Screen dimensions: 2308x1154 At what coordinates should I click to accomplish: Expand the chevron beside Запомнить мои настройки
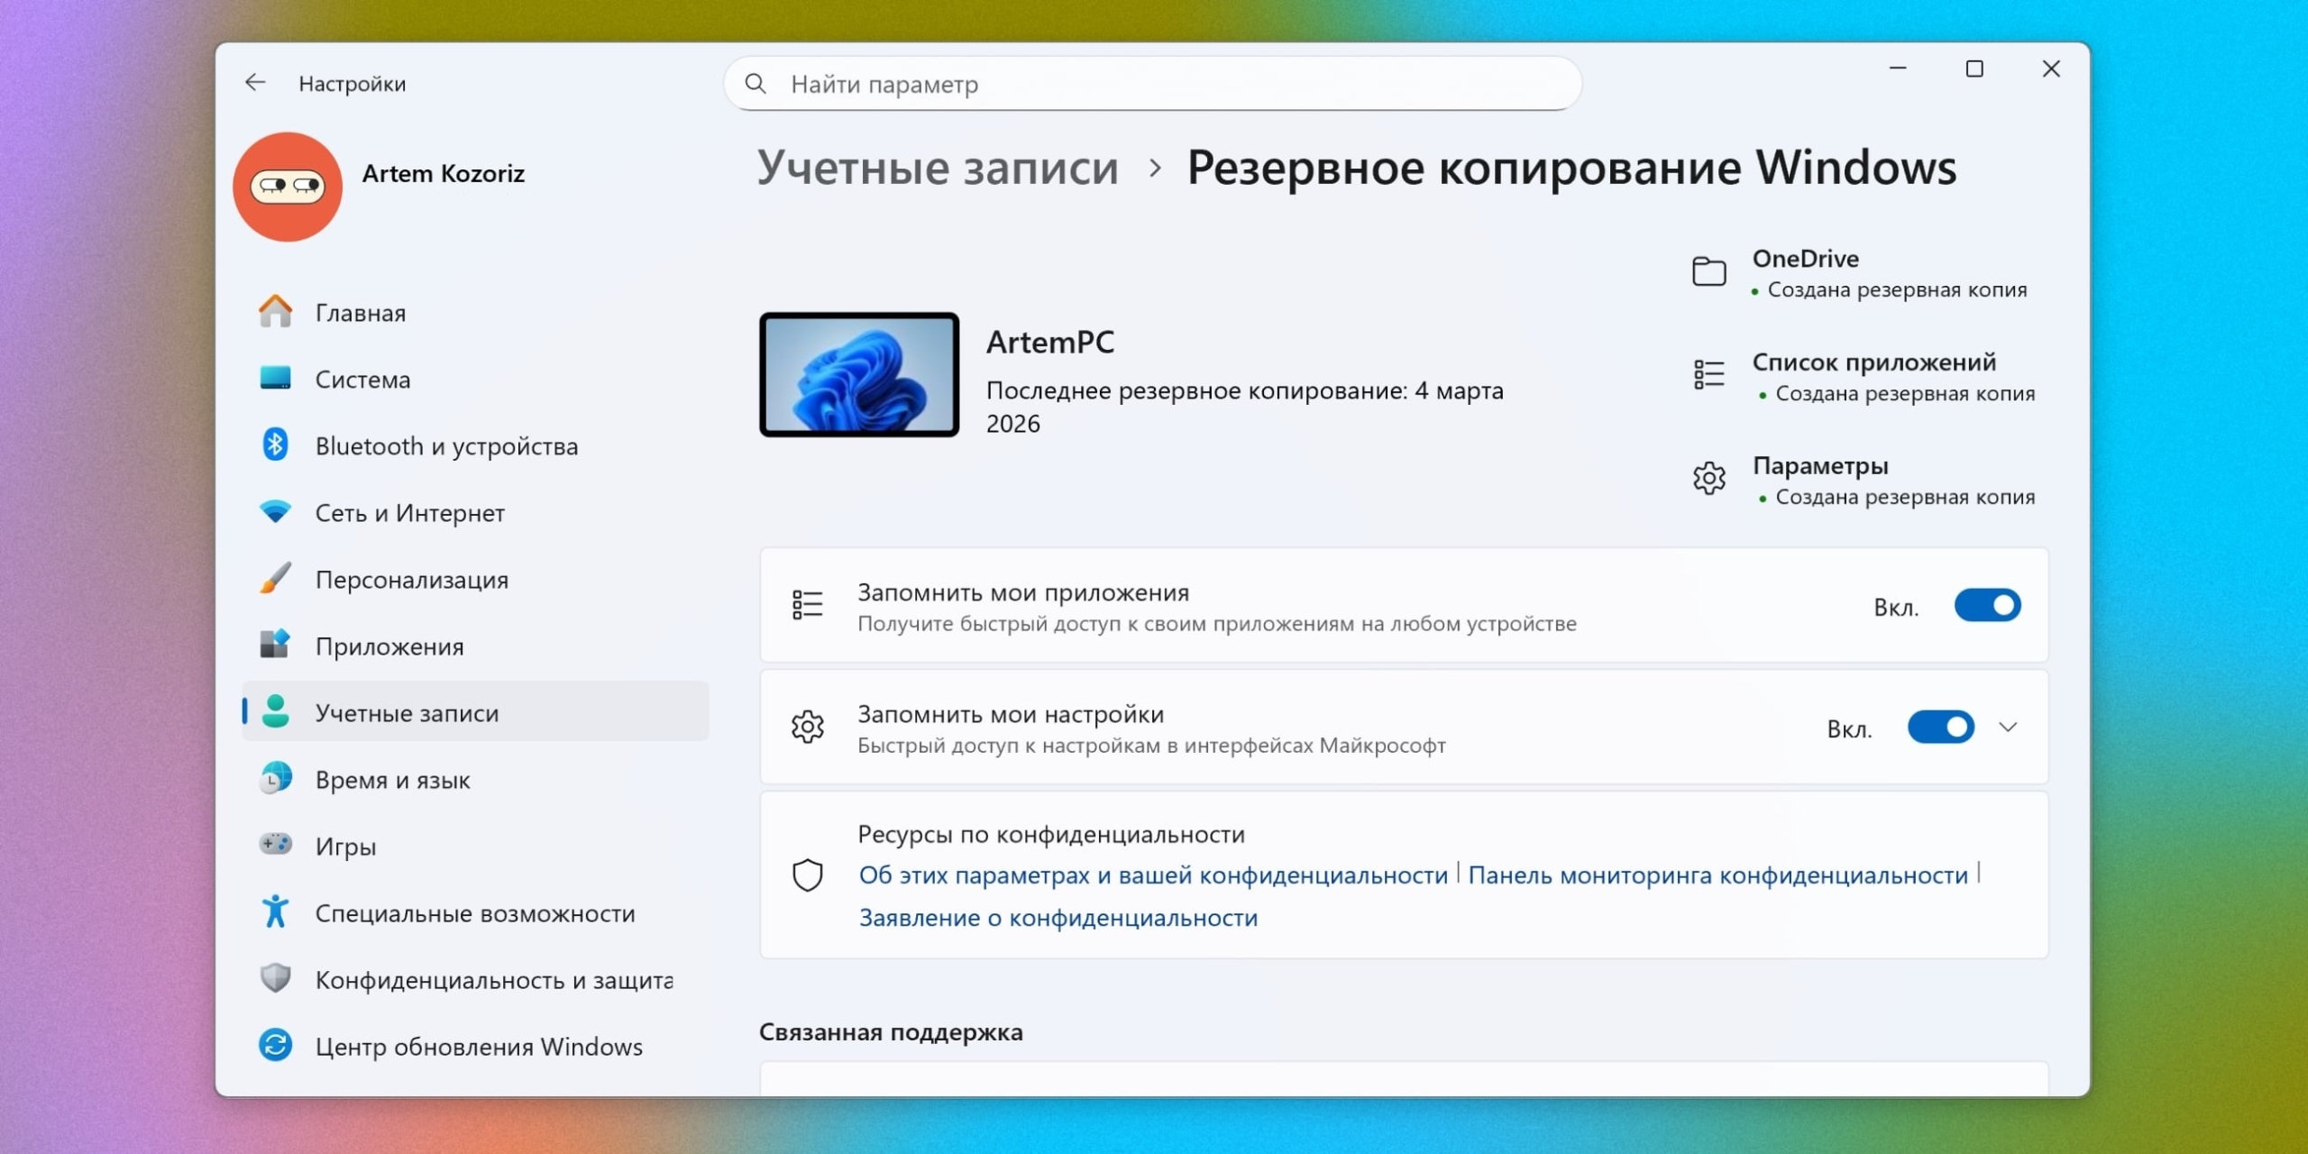point(2011,727)
